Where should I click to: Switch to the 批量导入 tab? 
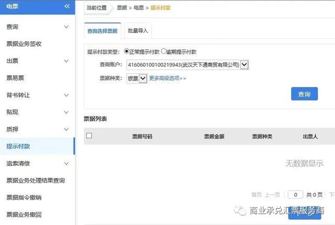pyautogui.click(x=138, y=31)
